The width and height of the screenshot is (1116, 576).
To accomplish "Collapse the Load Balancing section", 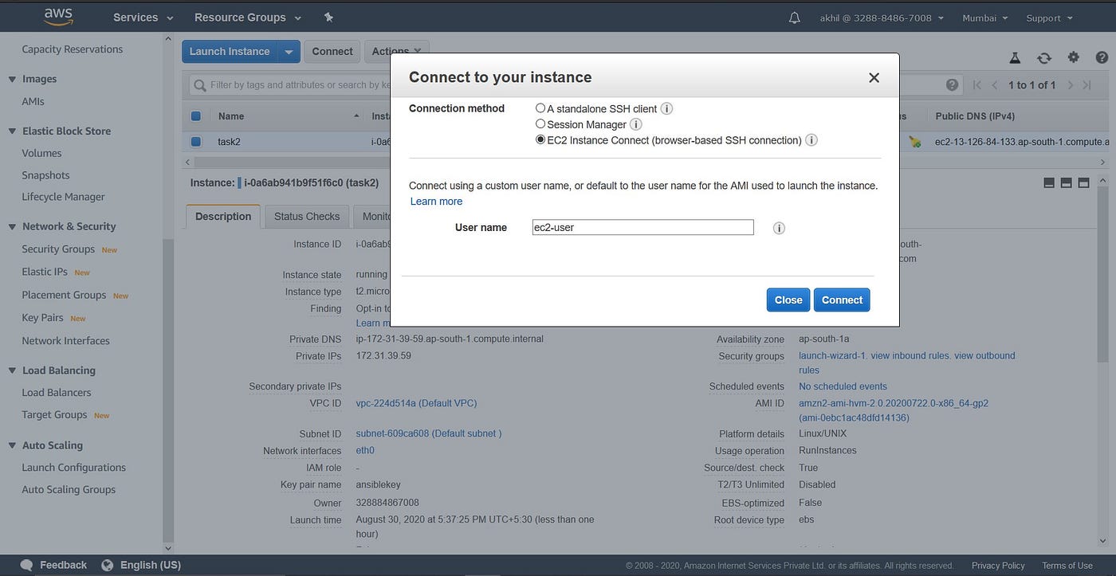I will [x=12, y=370].
